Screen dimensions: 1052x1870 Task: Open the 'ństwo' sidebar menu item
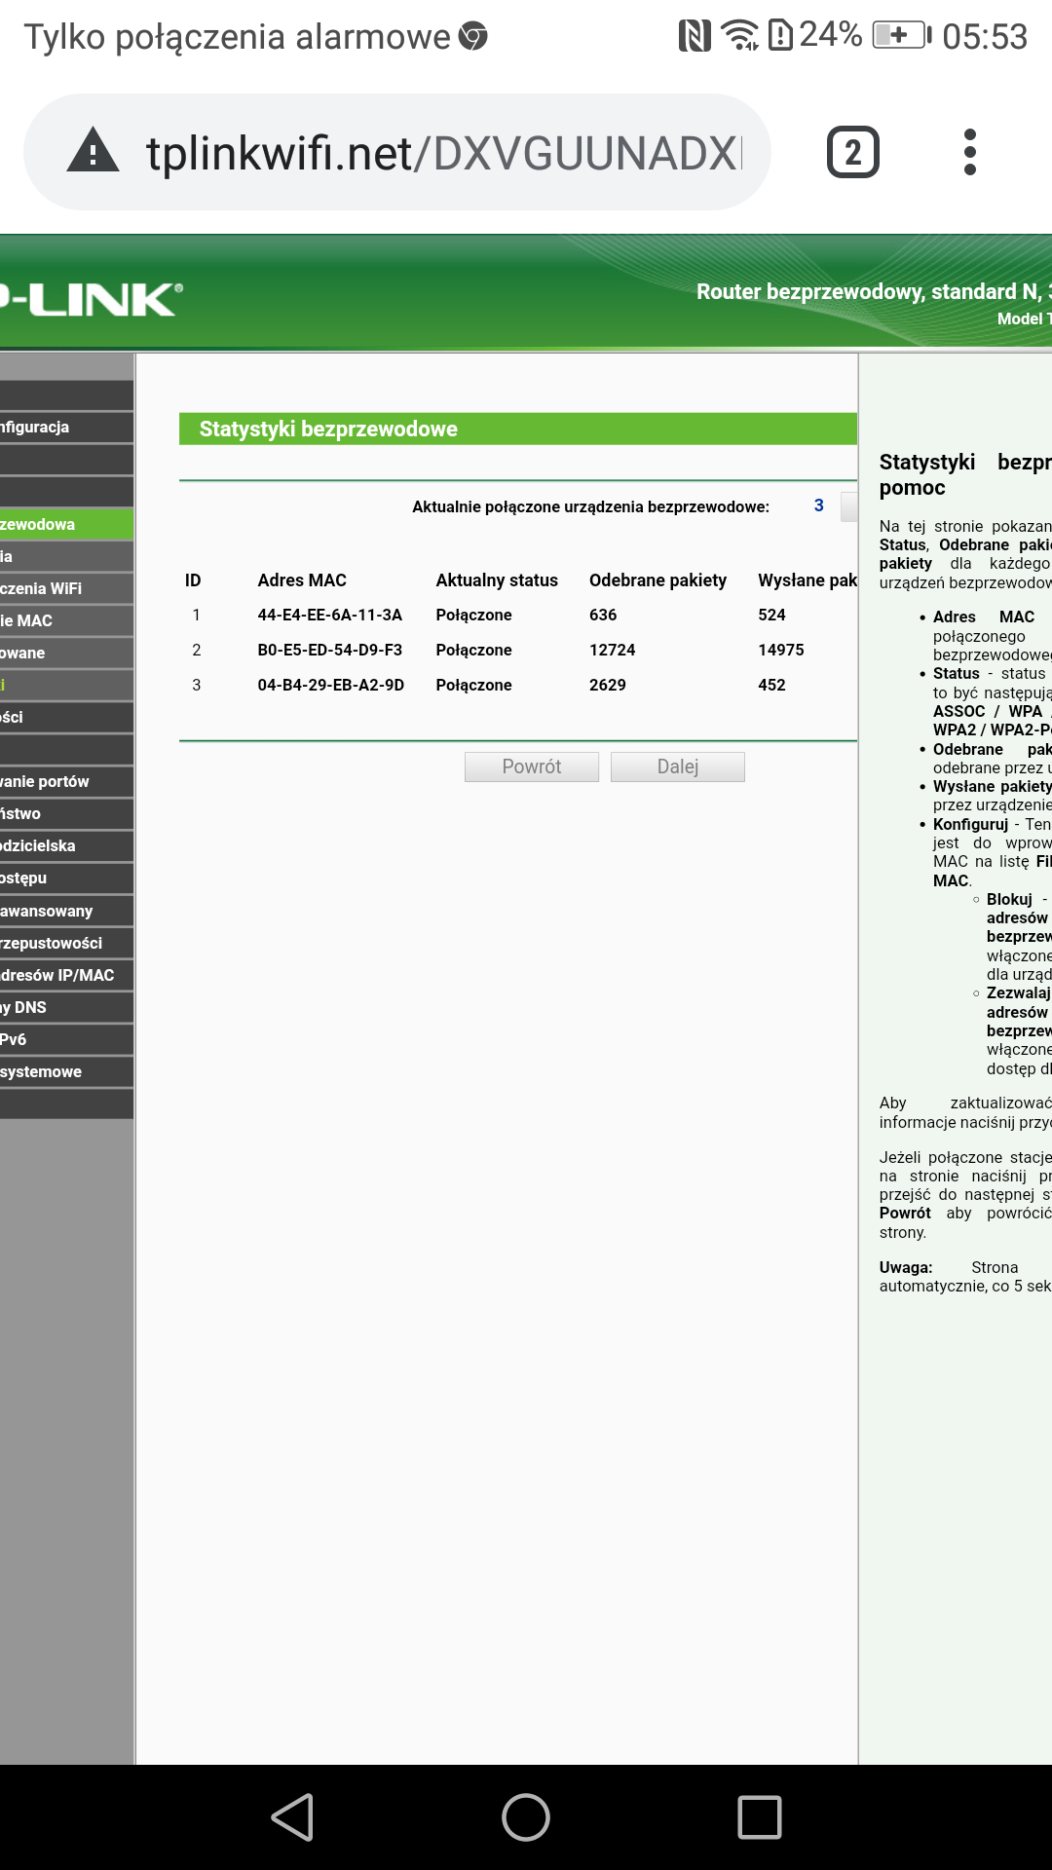[x=66, y=813]
